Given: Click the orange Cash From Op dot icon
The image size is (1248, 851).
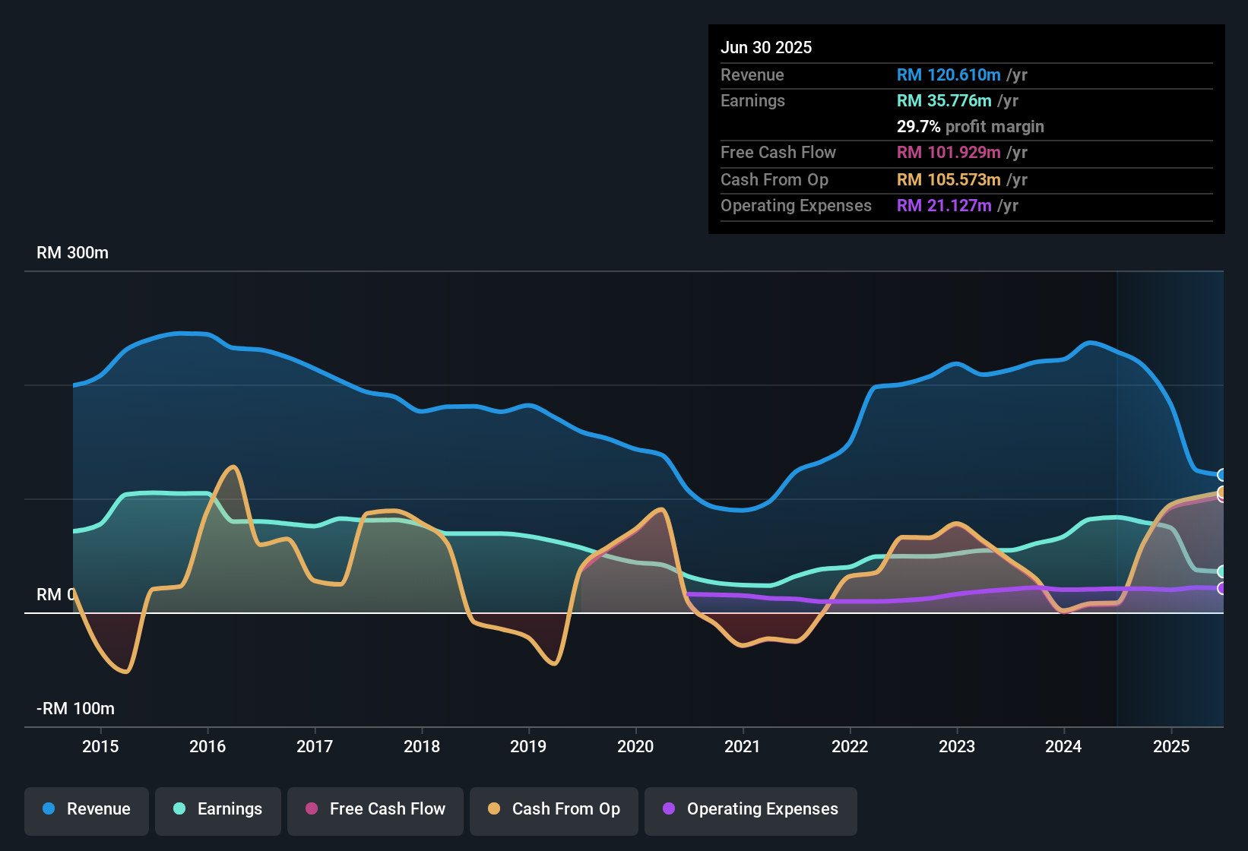Looking at the screenshot, I should [494, 809].
